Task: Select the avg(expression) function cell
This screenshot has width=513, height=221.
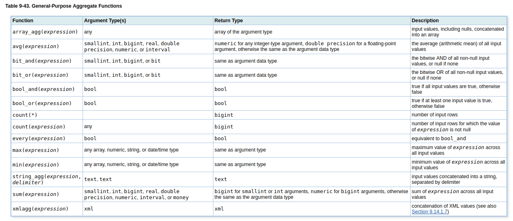Action: point(36,46)
